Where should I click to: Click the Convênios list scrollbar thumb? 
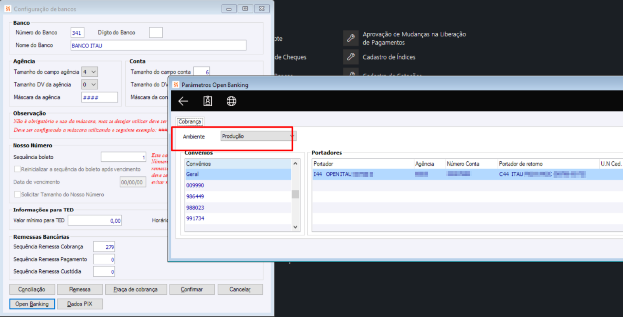[295, 194]
